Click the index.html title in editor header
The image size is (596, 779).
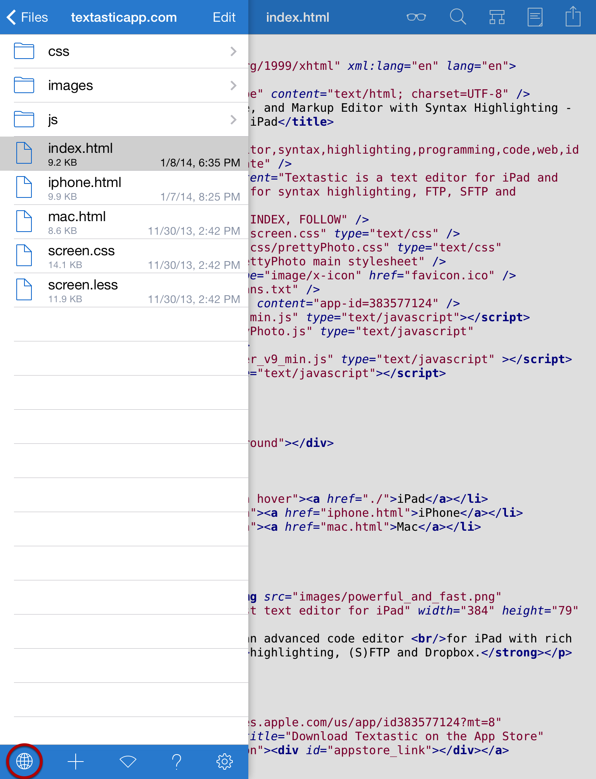[x=297, y=17]
